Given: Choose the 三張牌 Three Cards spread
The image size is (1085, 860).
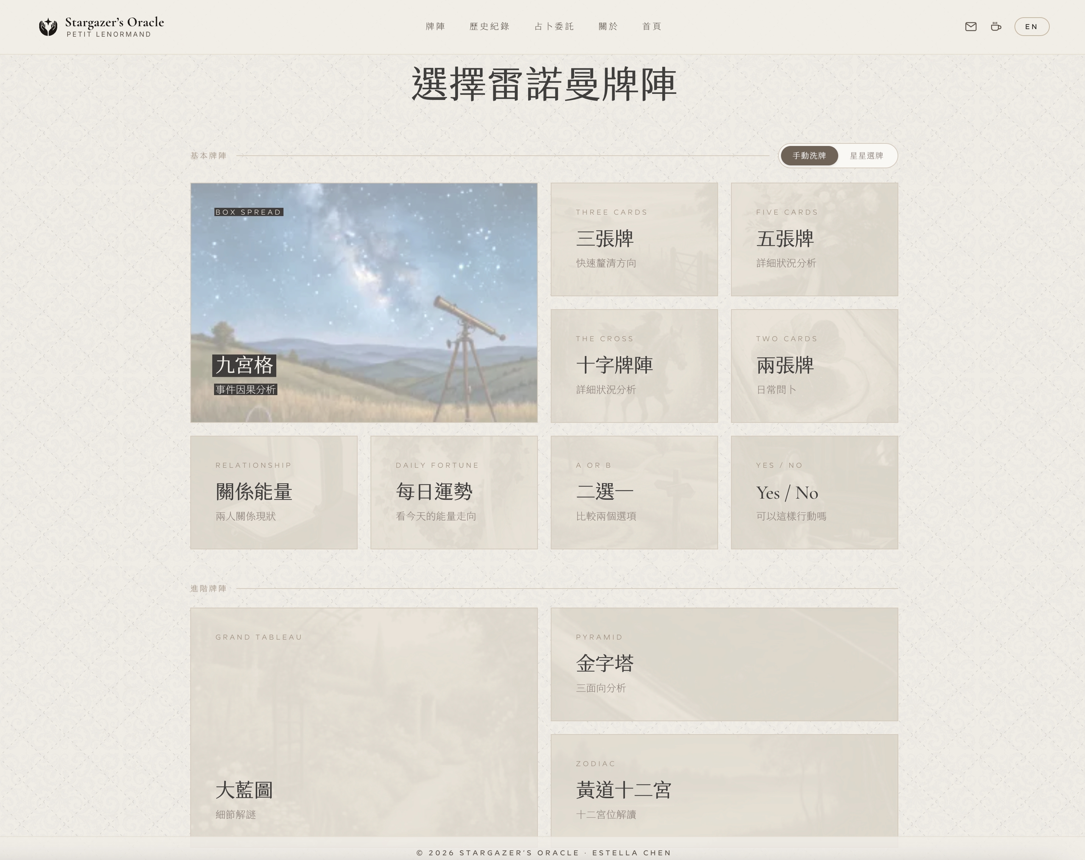Looking at the screenshot, I should tap(634, 239).
